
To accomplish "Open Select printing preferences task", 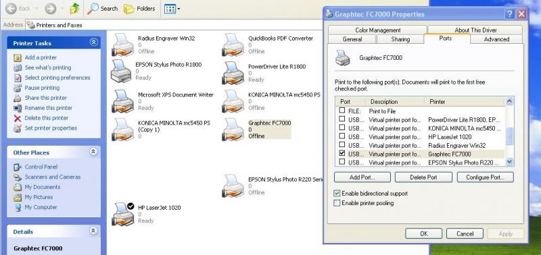I will [x=57, y=78].
